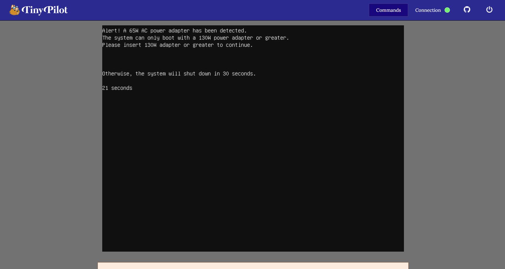Click inside the remote screen display

[253, 138]
